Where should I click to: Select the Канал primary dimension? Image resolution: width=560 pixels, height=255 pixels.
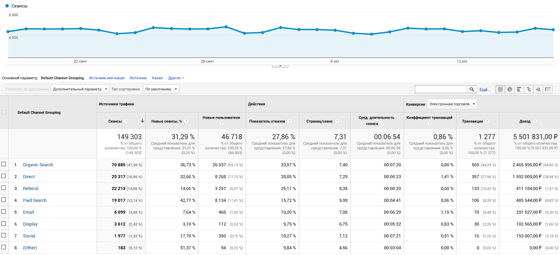(157, 78)
